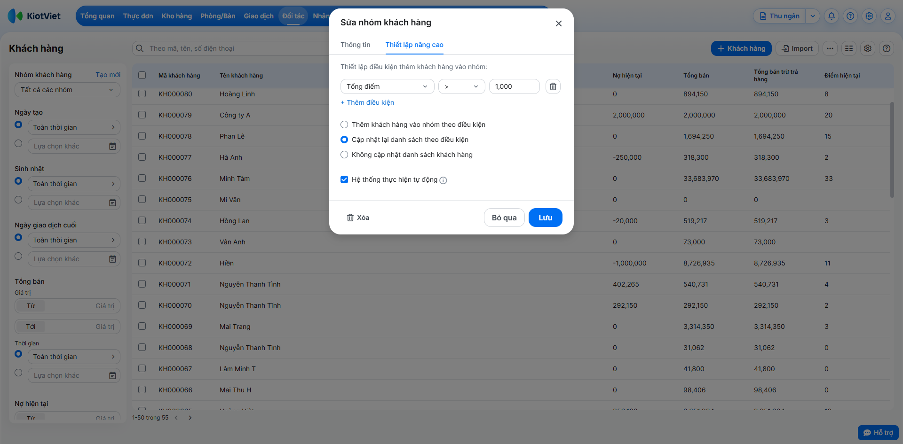The height and width of the screenshot is (444, 903).
Task: Open the user account icon
Action: click(888, 16)
